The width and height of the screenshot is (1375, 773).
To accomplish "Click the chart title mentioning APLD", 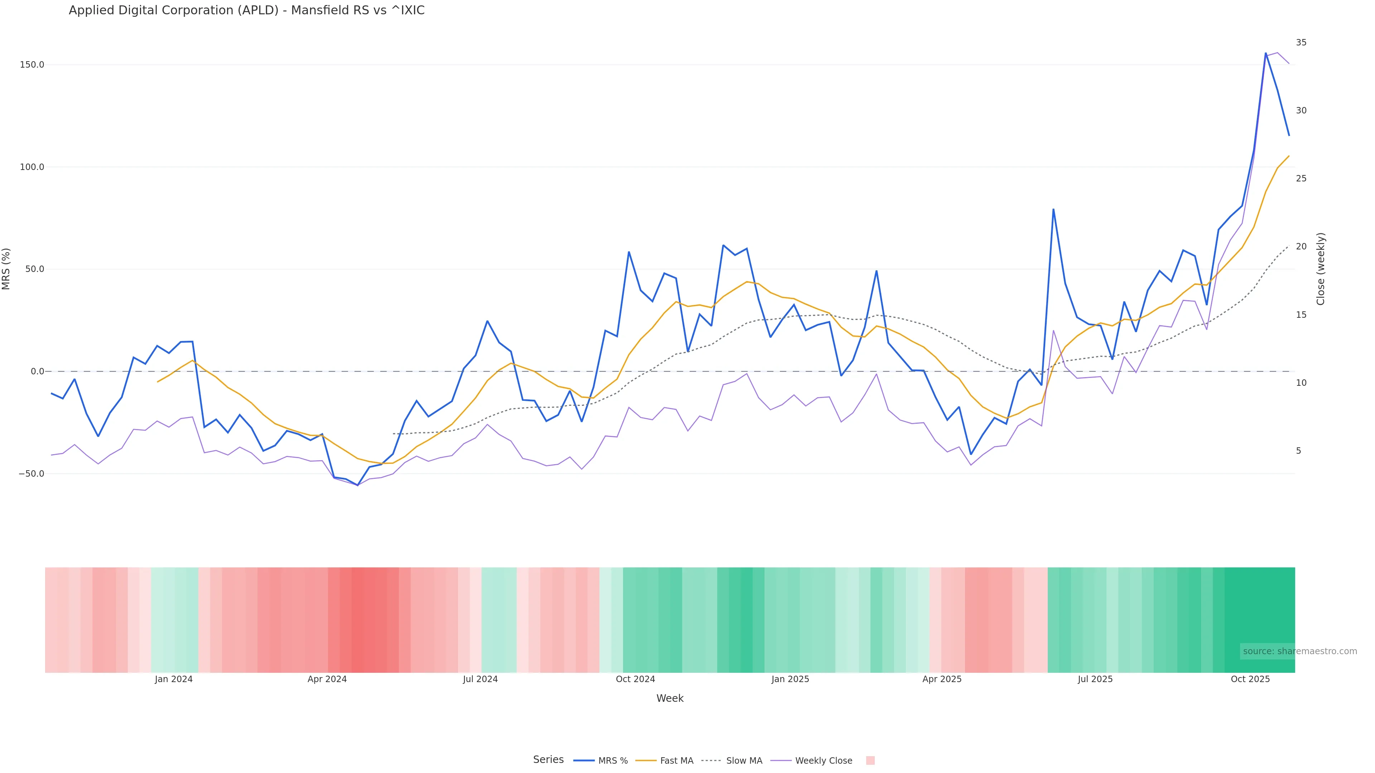I will point(247,11).
